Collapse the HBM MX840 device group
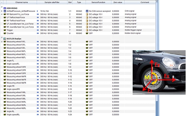 pos(2,7)
